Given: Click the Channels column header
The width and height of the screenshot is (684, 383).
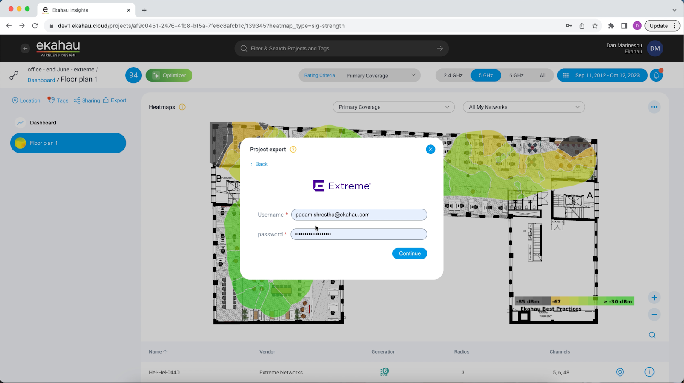Looking at the screenshot, I should [x=560, y=352].
